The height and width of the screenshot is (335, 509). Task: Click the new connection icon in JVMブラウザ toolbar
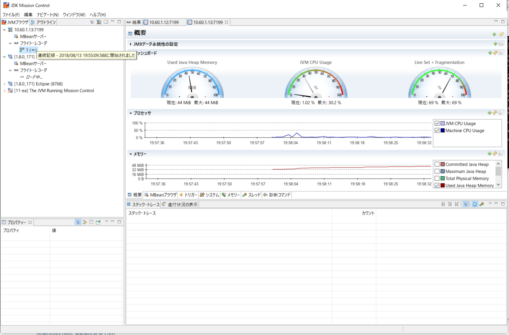click(98, 22)
